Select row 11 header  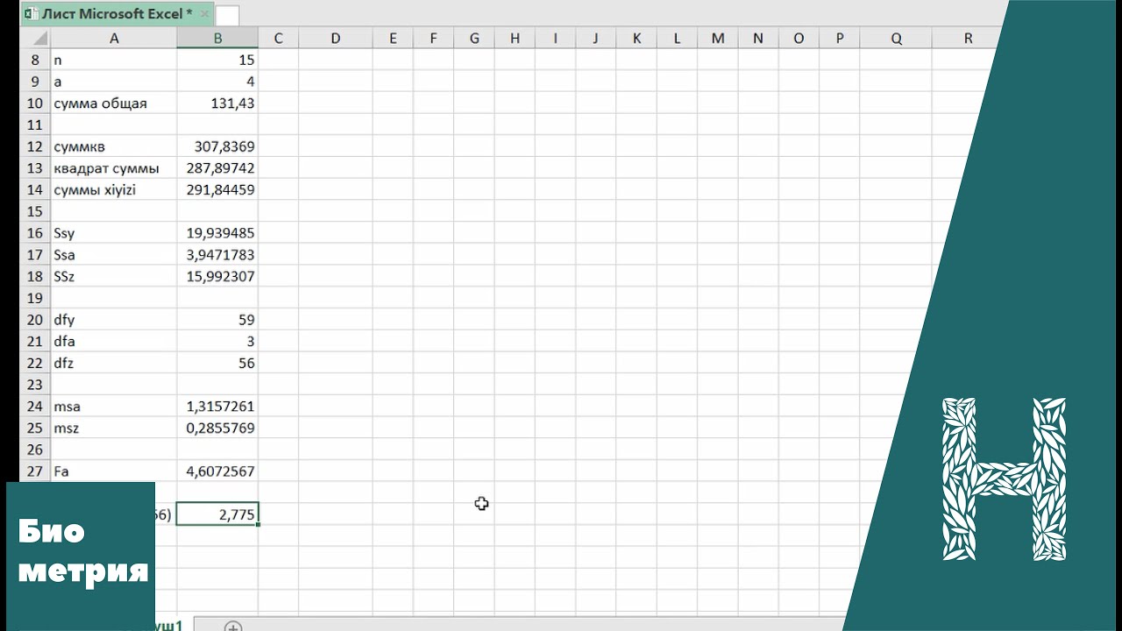click(35, 124)
